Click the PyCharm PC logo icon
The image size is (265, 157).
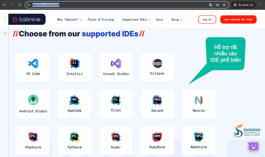coord(74,137)
